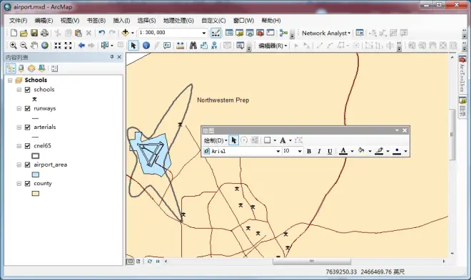471x280 pixels.
Task: Close the Draw floating toolbar
Action: point(405,130)
